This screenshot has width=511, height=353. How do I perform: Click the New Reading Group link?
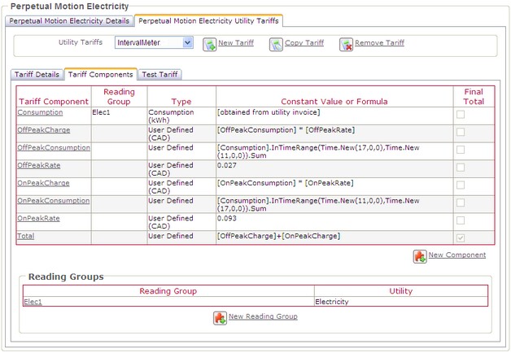tap(263, 316)
